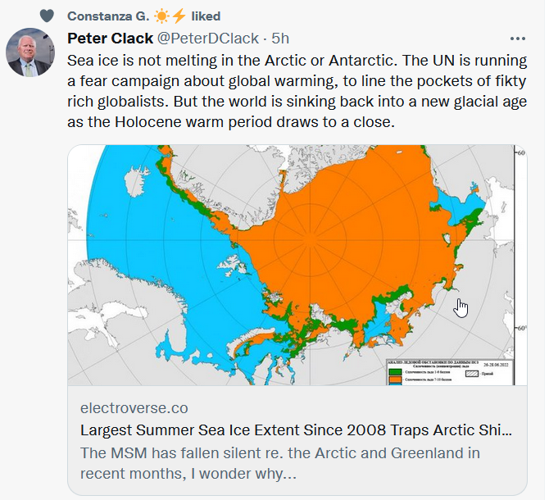Click the legend date 26-28.06.2022
The image size is (549, 500).
pyautogui.click(x=496, y=365)
